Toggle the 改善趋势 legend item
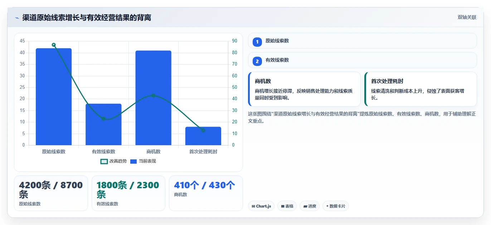The width and height of the screenshot is (491, 225). (x=114, y=161)
